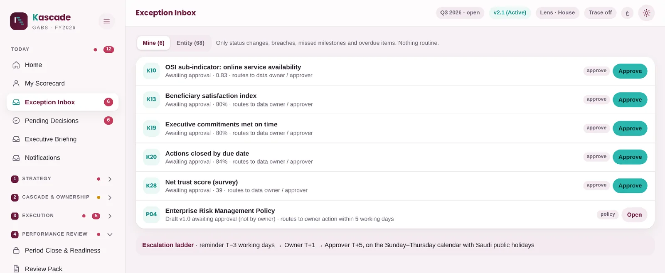
Task: Switch language with the Arabic letter button
Action: [628, 13]
